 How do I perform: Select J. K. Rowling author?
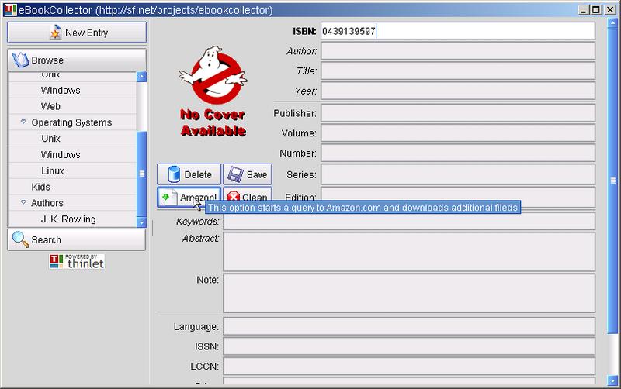68,219
